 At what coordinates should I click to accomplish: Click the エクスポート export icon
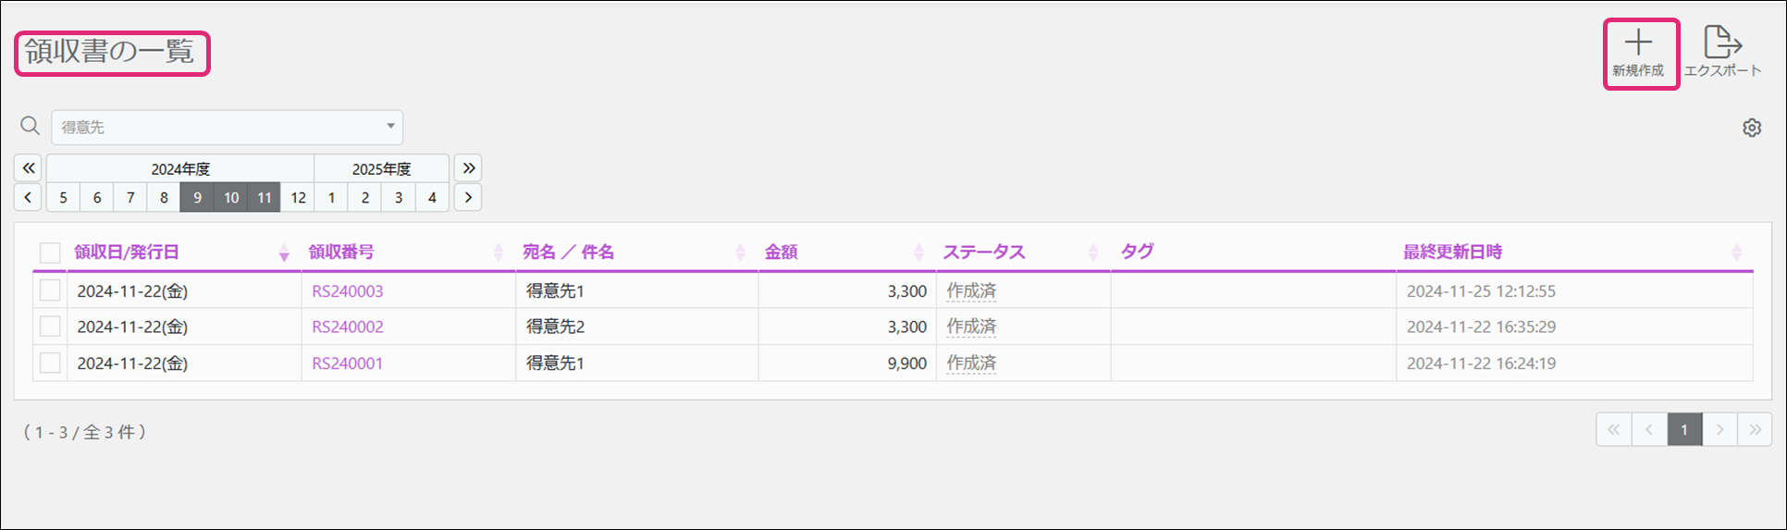(x=1722, y=44)
